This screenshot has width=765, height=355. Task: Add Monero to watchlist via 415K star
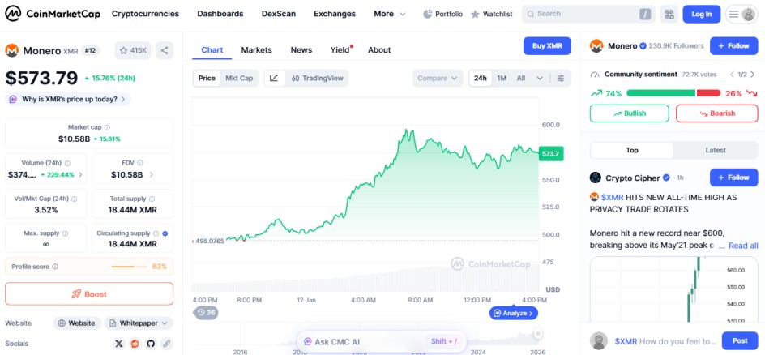point(133,50)
